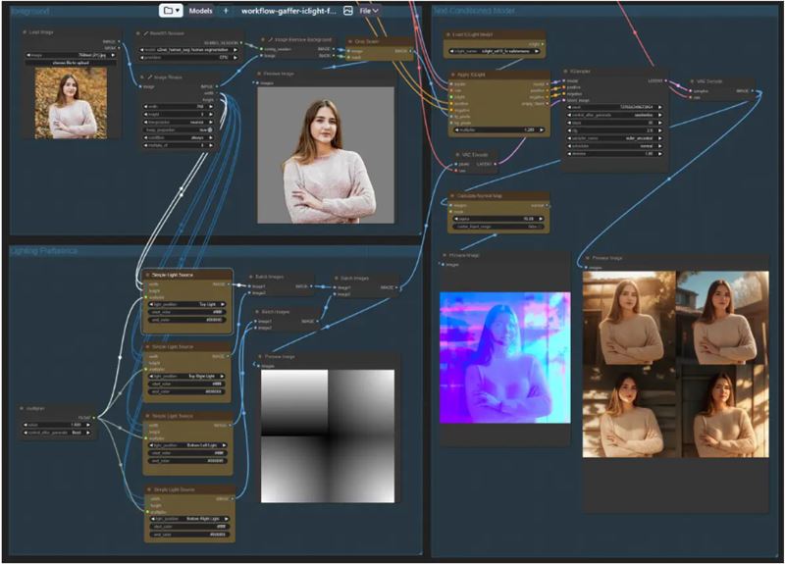Collapse the Apply ICLight node dot
Screen dimensions: 785x564
click(453, 75)
